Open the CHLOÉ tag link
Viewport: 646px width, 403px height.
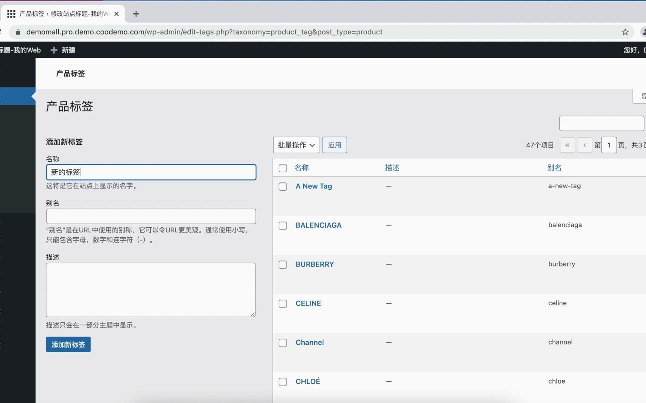(308, 381)
